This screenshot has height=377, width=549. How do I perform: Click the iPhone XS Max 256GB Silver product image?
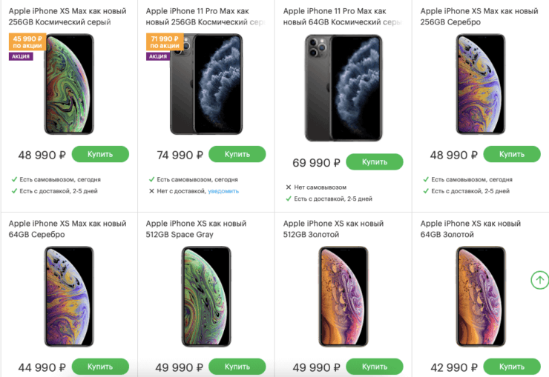click(x=481, y=84)
